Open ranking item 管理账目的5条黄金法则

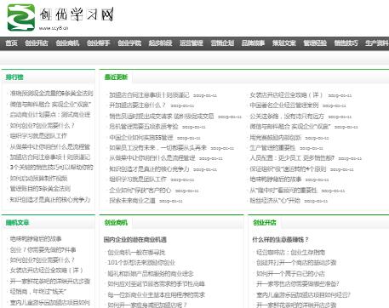tap(40, 189)
